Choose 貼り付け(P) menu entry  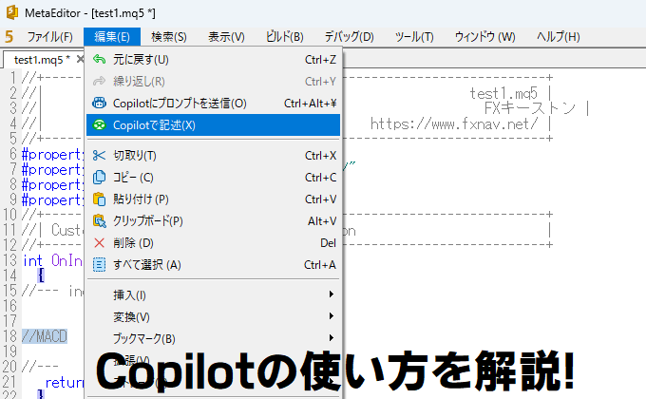tap(214, 199)
